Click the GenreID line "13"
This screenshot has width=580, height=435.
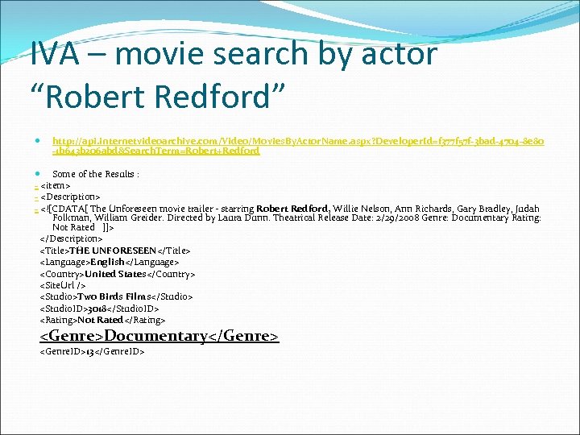(x=92, y=351)
